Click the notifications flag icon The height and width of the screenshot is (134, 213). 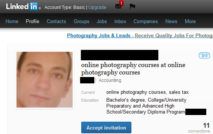132,6
